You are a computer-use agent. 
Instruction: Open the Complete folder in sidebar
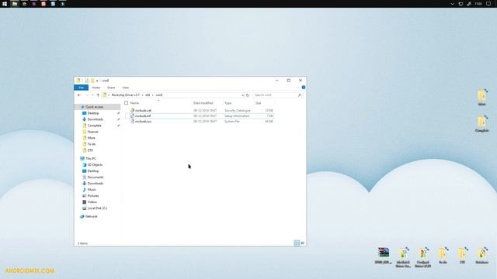click(x=94, y=126)
